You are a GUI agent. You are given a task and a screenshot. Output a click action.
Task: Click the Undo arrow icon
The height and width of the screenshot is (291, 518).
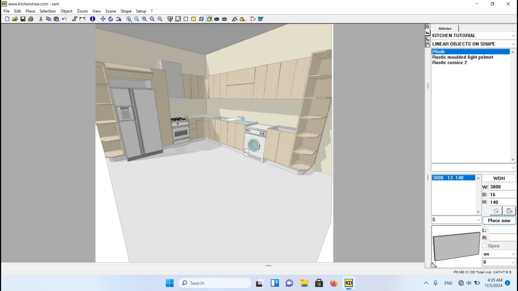pos(64,19)
